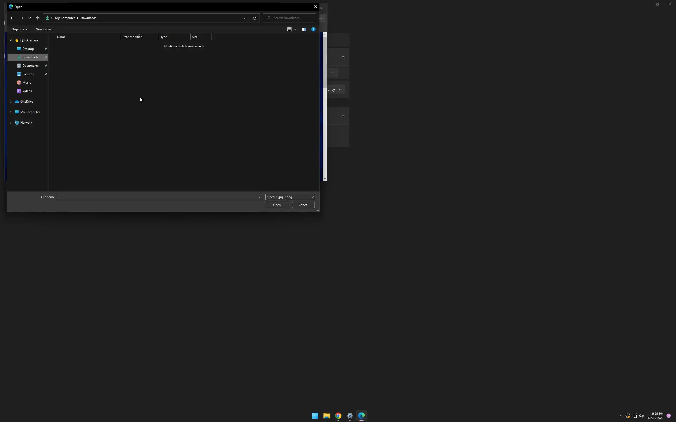Collapse the Quick access section
The width and height of the screenshot is (676, 422).
point(11,40)
